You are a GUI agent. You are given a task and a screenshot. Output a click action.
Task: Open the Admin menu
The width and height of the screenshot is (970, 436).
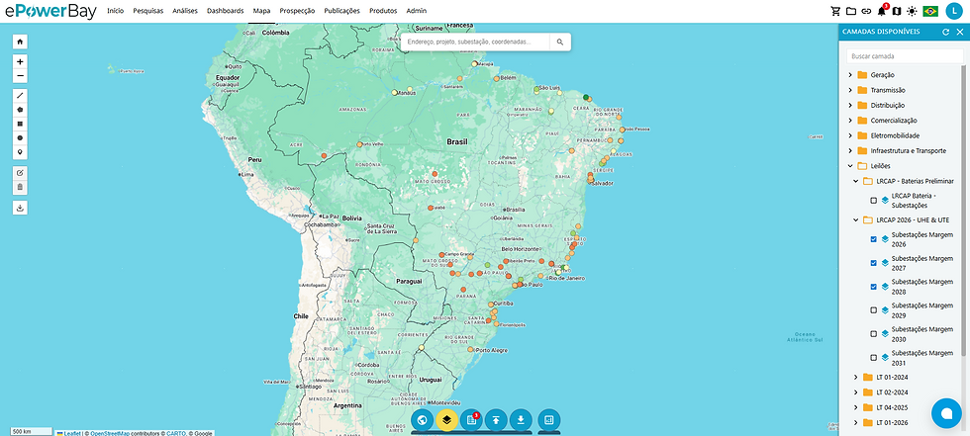[x=417, y=11]
